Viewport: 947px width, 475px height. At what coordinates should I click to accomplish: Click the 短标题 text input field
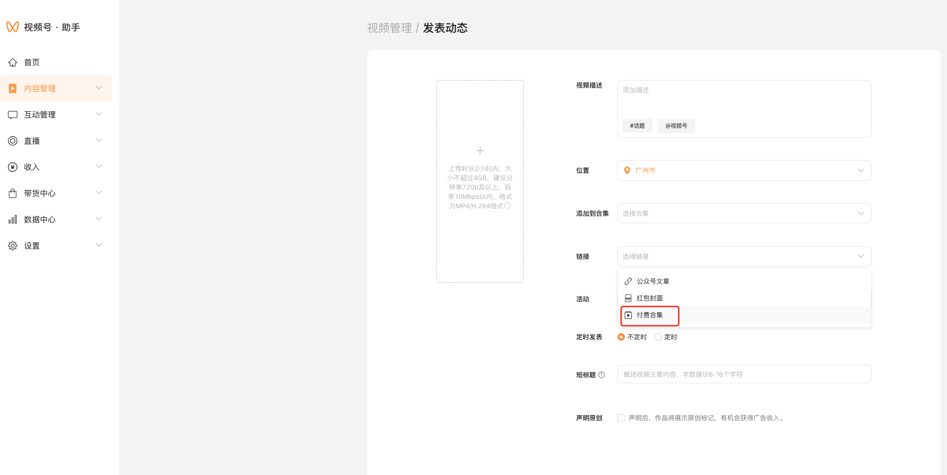[744, 374]
